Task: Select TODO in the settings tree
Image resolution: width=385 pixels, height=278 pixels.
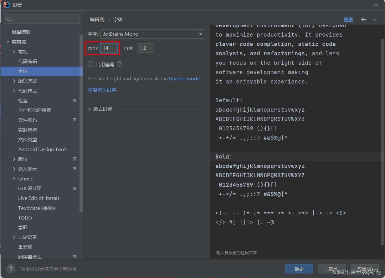Action: pos(25,218)
